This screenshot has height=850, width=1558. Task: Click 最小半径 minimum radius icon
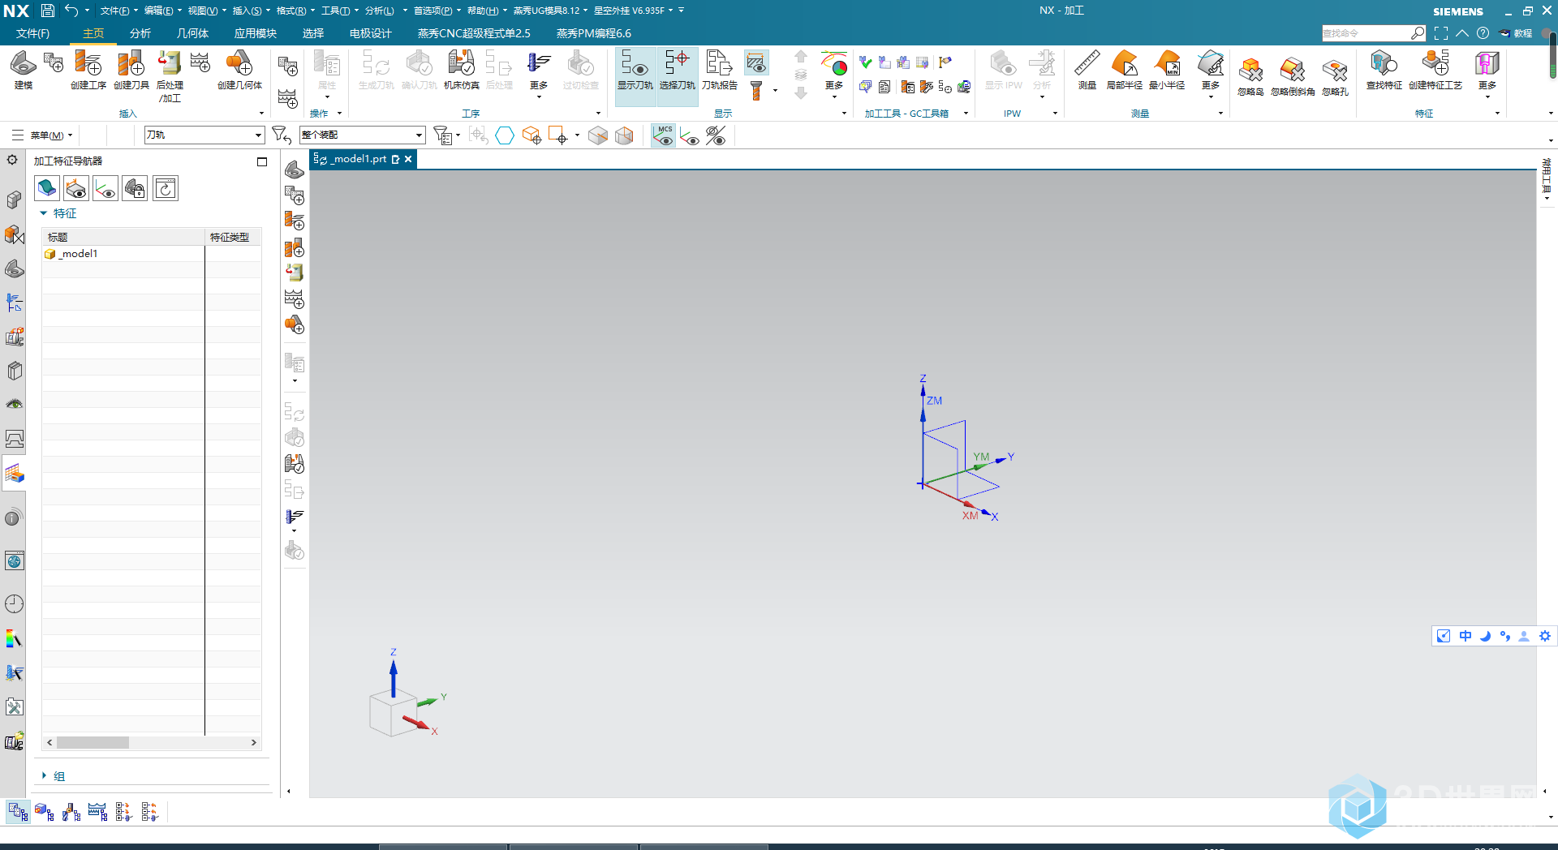click(x=1167, y=70)
